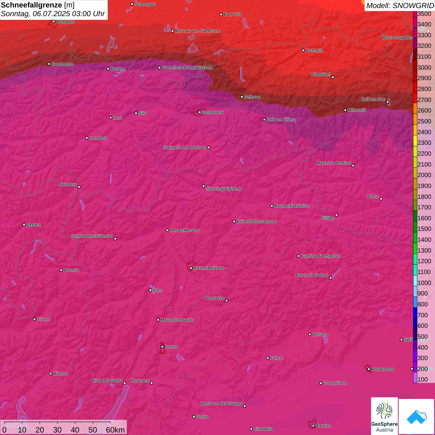Click the Garmisch-Partenkirchen marker dot
435x435 pixels.
[159, 68]
